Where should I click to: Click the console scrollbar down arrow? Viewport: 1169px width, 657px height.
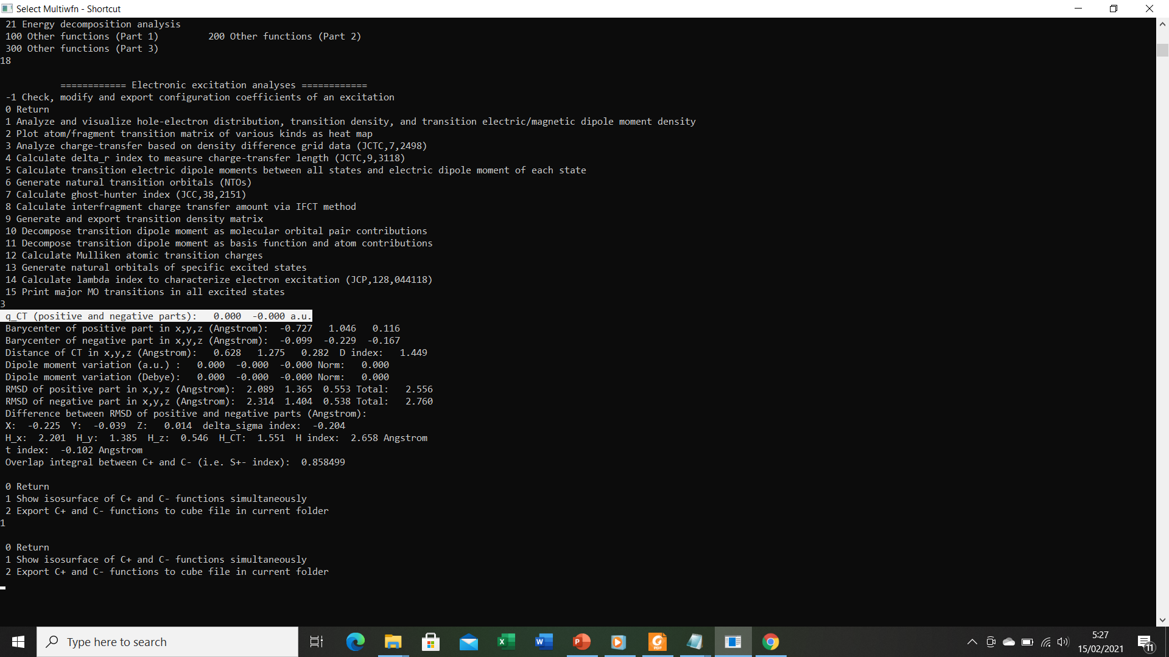(1162, 620)
